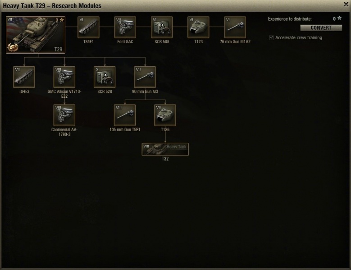Click the 'T136' turret label
351x270 pixels.
[165, 130]
